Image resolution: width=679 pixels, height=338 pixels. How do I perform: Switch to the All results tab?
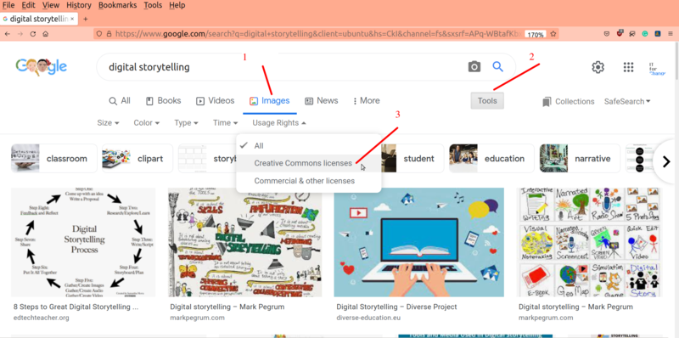[x=120, y=101]
